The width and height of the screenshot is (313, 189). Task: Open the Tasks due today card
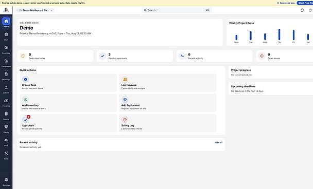[55, 56]
